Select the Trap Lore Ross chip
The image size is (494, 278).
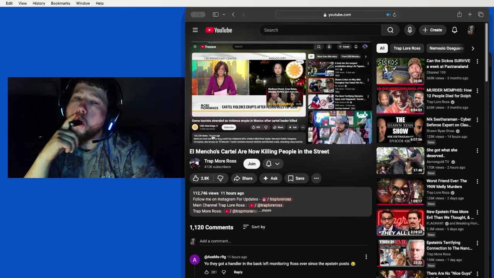coord(407,48)
